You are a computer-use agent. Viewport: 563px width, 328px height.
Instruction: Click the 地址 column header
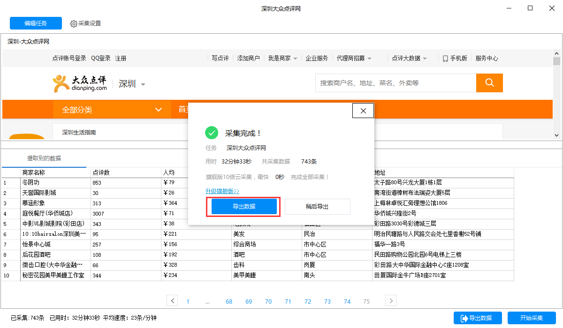tap(443, 172)
